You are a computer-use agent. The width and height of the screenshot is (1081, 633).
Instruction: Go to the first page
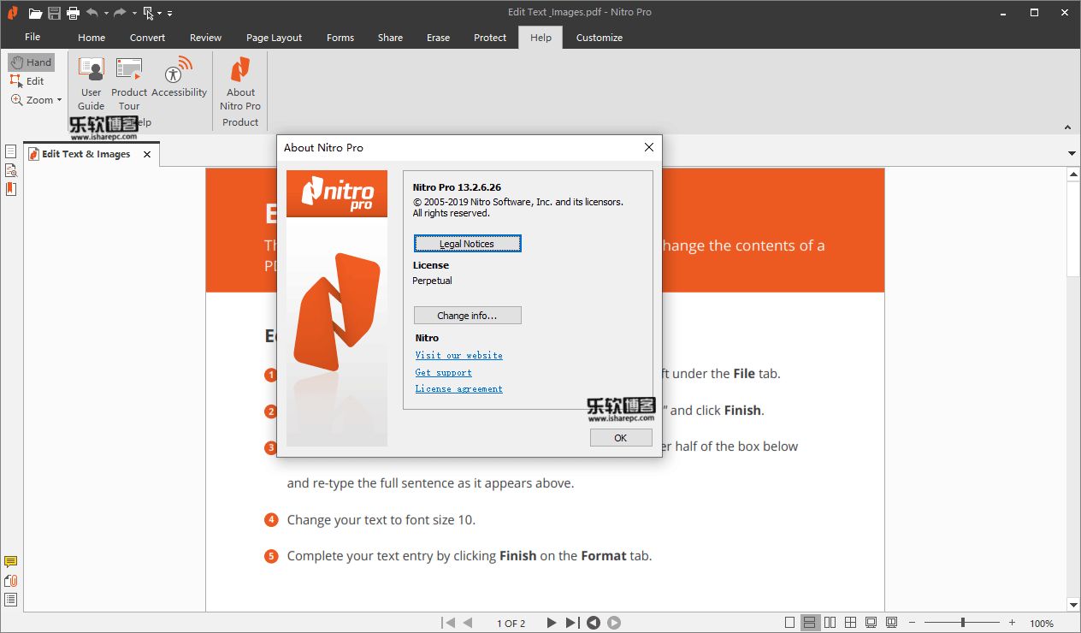[448, 623]
